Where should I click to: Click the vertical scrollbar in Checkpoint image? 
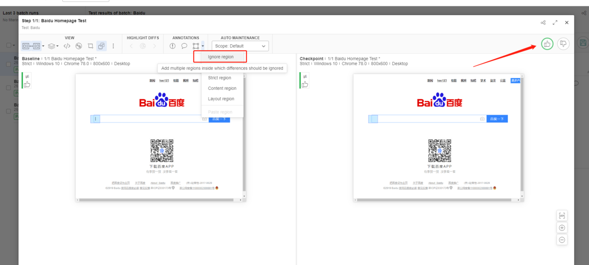coord(522,135)
